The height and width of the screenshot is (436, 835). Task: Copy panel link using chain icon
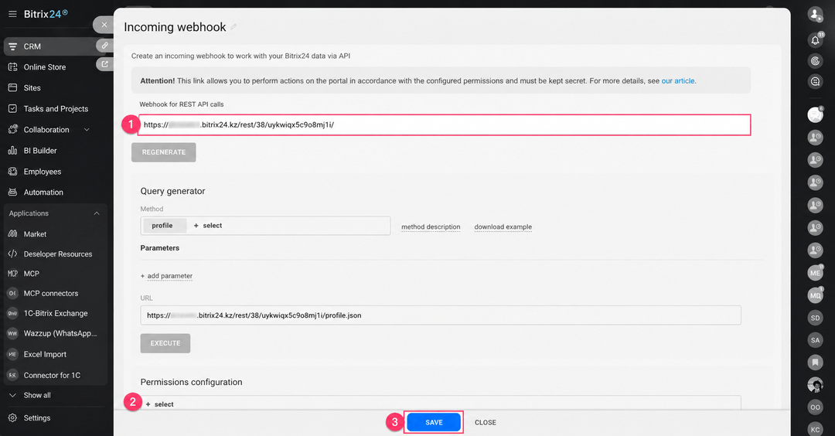(105, 46)
